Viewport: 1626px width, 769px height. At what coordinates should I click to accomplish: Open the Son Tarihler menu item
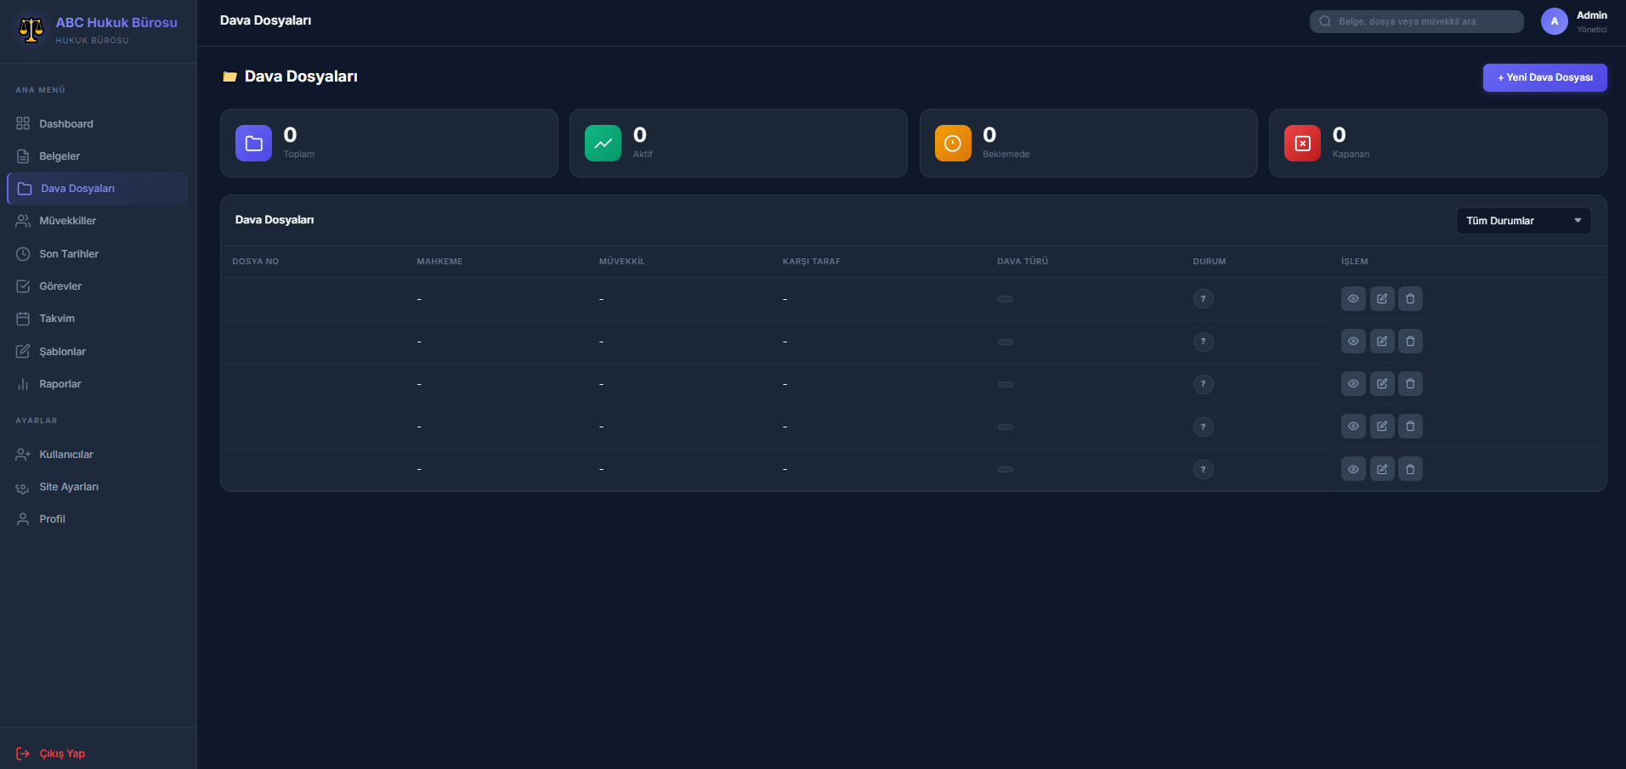tap(98, 254)
